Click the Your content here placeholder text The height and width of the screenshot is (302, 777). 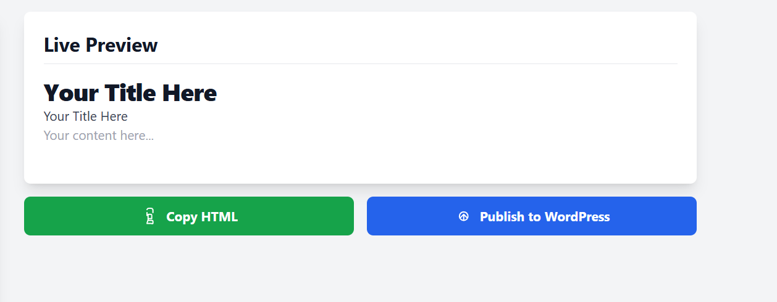[98, 136]
